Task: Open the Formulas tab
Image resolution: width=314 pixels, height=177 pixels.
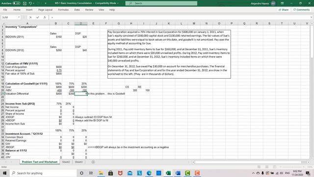Action: coord(63,10)
